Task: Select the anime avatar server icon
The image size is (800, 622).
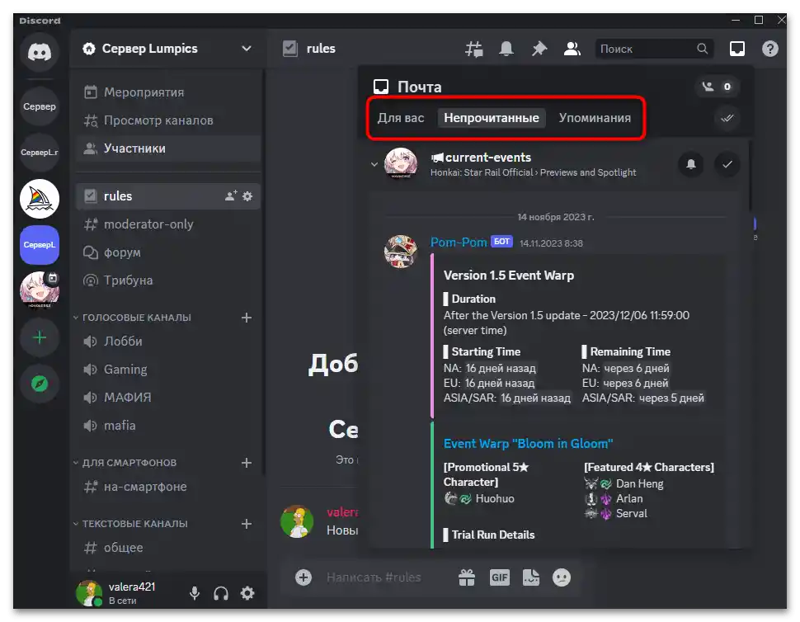Action: point(40,290)
